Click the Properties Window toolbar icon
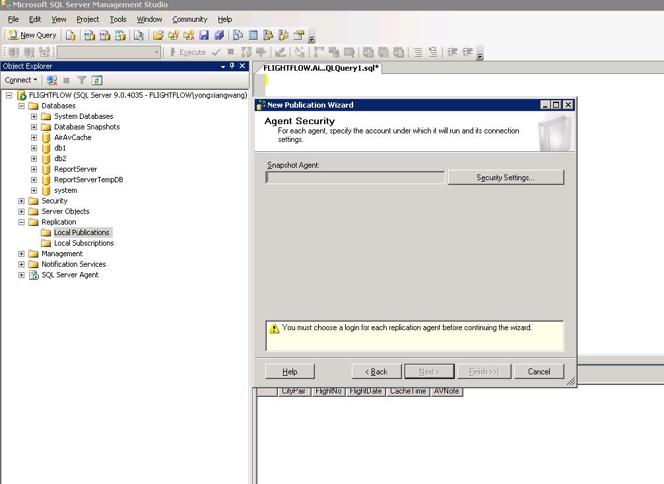664x484 pixels. [299, 35]
